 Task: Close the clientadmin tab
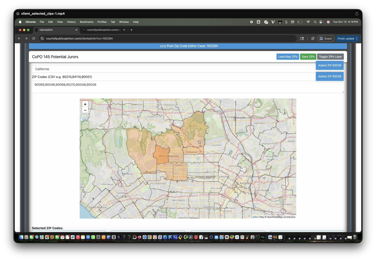(76, 30)
